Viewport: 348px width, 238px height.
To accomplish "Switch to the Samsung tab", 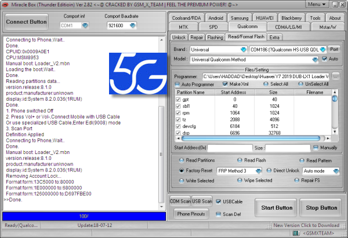I will (x=240, y=18).
